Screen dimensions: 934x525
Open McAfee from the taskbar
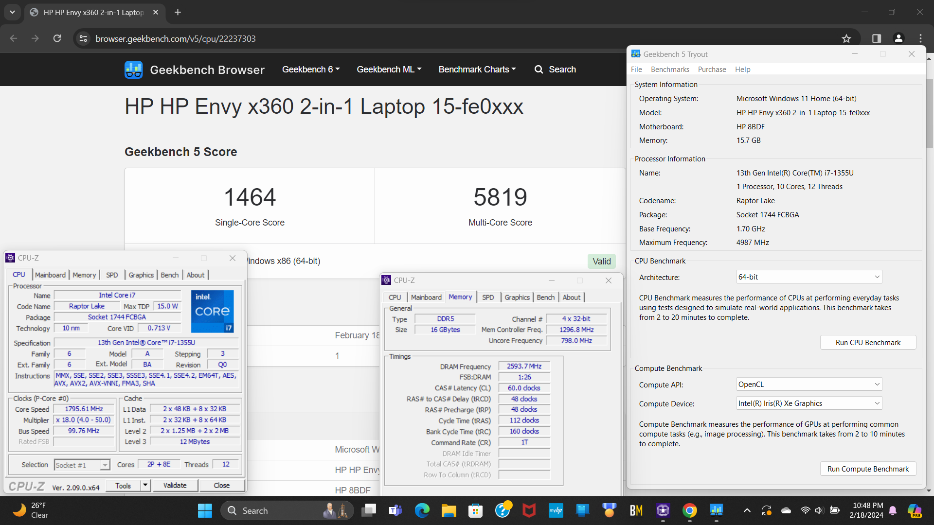(x=529, y=510)
